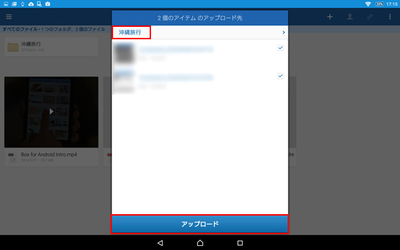Open the collaborators person icon
The height and width of the screenshot is (250, 400).
(x=350, y=17)
